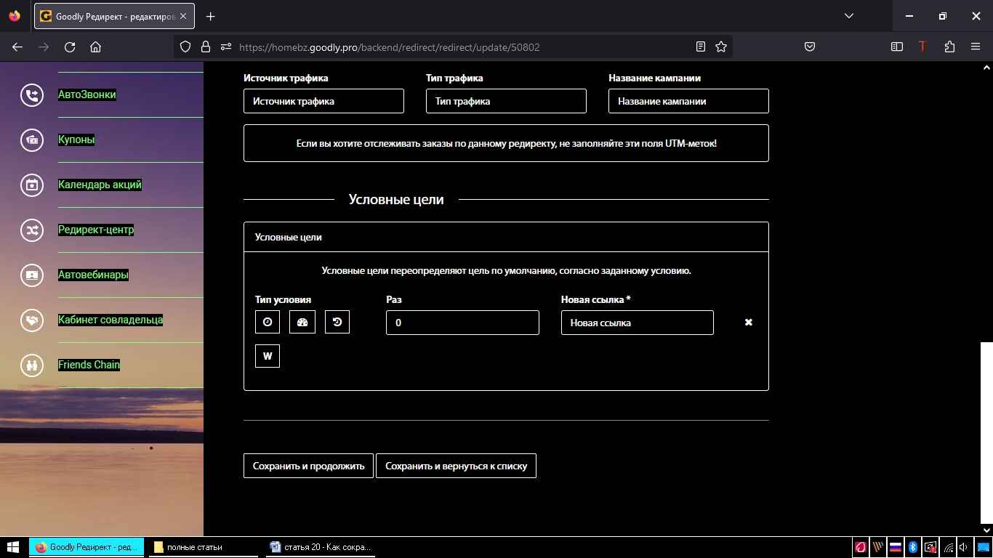Save page to Pocket icon

[x=810, y=46]
